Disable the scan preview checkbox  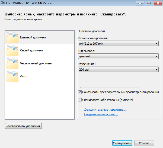80,92
